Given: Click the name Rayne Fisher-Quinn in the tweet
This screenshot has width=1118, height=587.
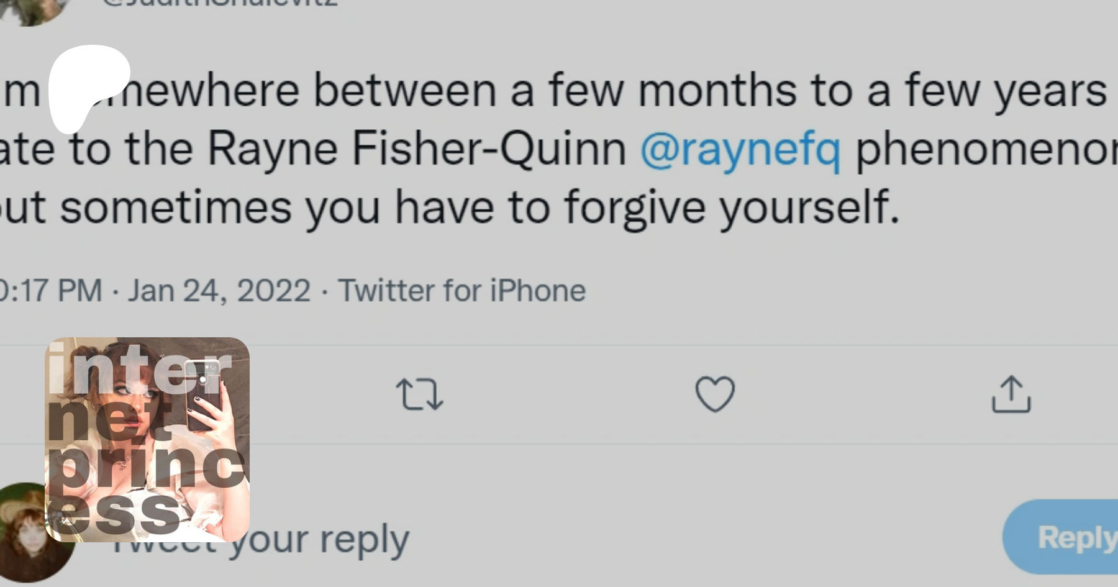Looking at the screenshot, I should point(416,150).
